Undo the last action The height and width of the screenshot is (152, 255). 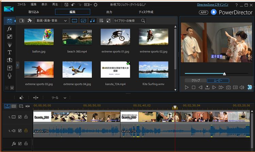[x=73, y=4]
